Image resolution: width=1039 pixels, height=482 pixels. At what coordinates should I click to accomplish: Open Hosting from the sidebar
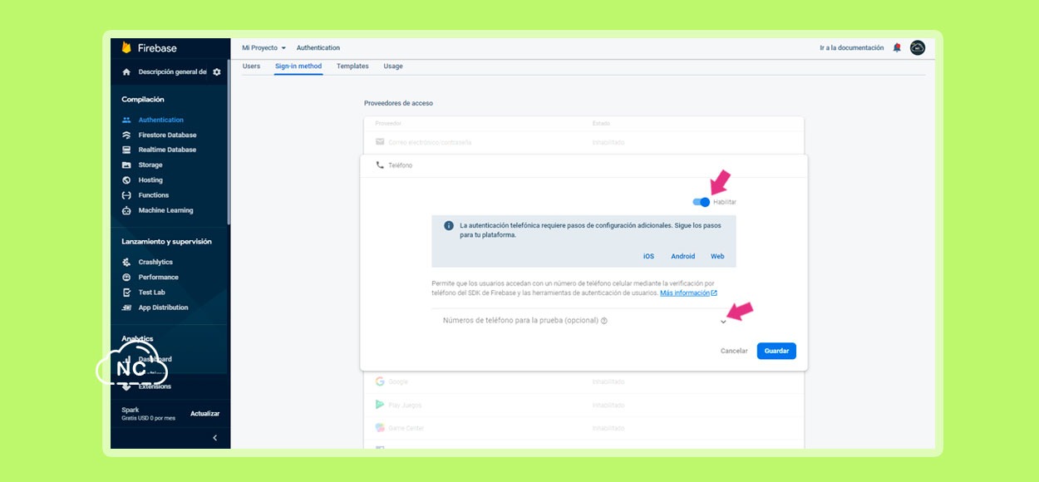click(x=150, y=180)
